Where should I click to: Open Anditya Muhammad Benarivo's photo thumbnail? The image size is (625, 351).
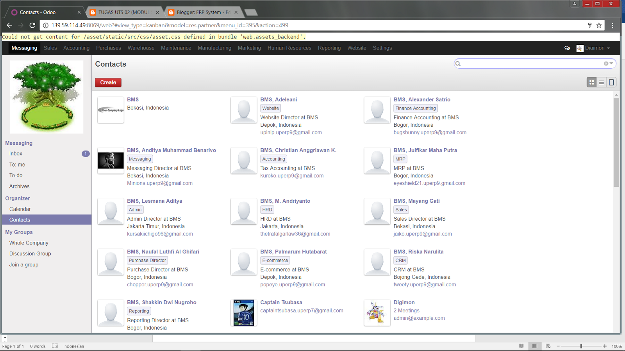(x=111, y=161)
